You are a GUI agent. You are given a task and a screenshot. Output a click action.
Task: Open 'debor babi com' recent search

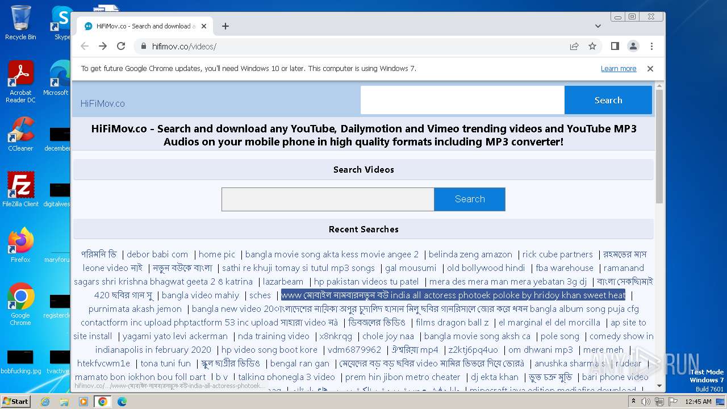click(x=157, y=254)
